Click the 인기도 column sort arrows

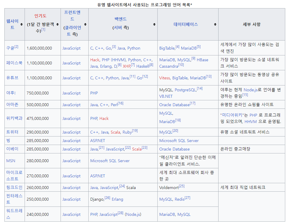click(57, 24)
